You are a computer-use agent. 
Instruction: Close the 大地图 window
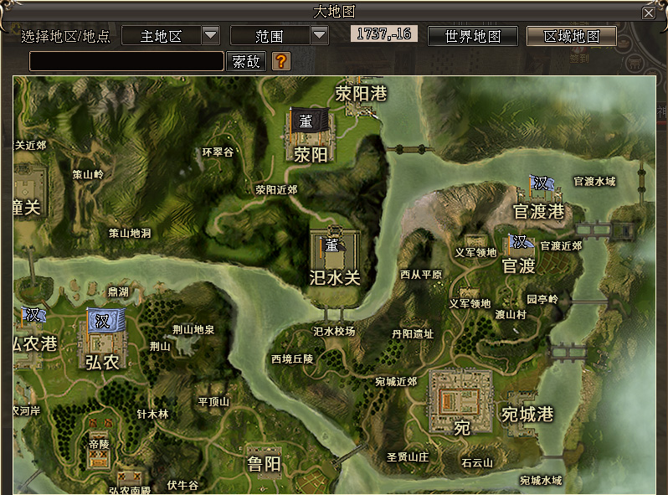(649, 13)
